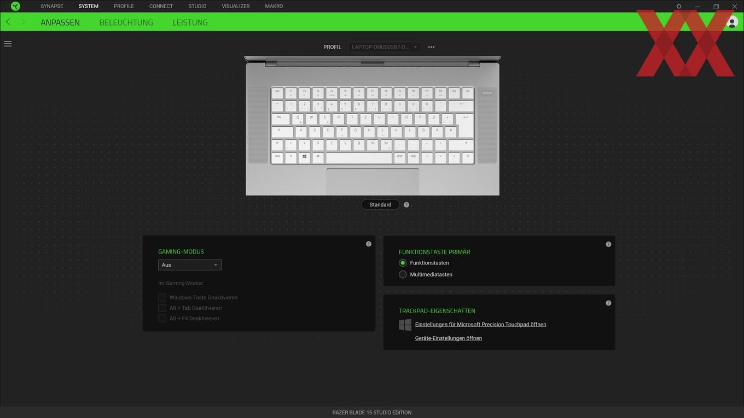The image size is (744, 418).
Task: Click the Standard button below keyboard
Action: pos(380,205)
